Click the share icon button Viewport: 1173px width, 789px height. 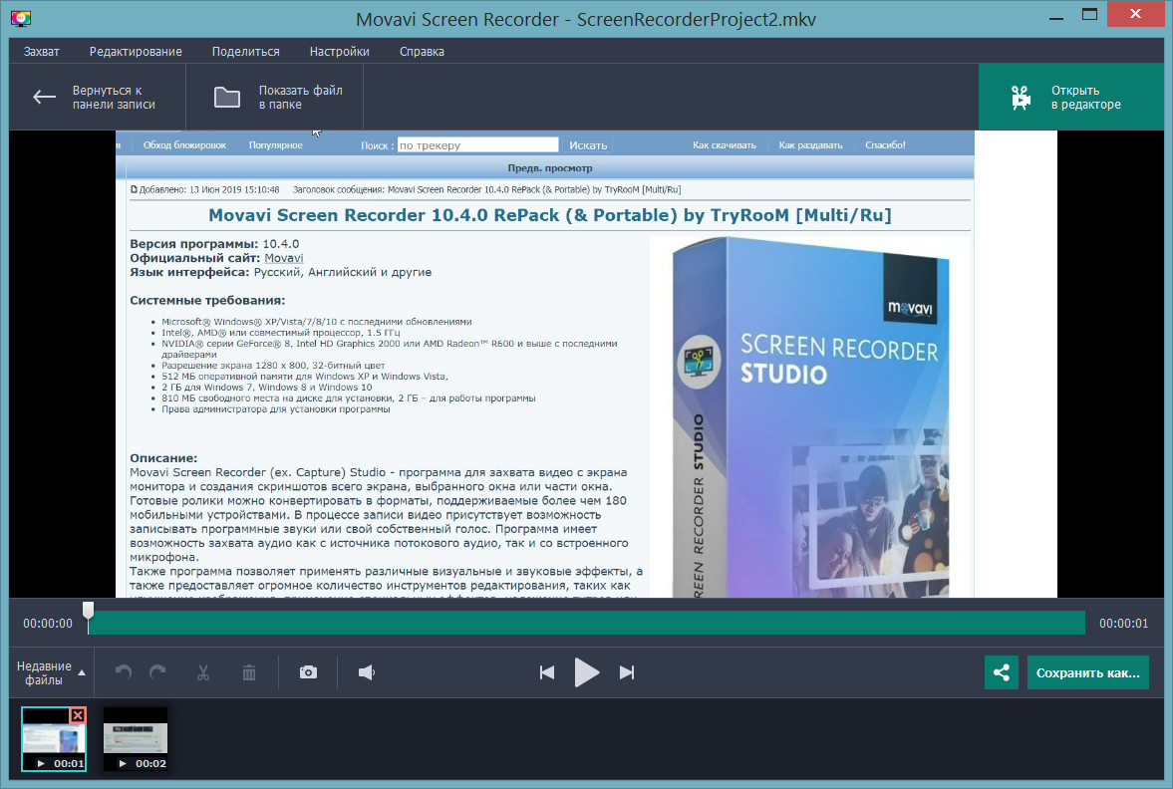[x=1001, y=672]
